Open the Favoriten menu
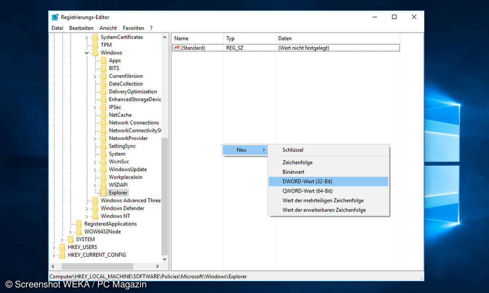The width and height of the screenshot is (489, 293). tap(133, 28)
